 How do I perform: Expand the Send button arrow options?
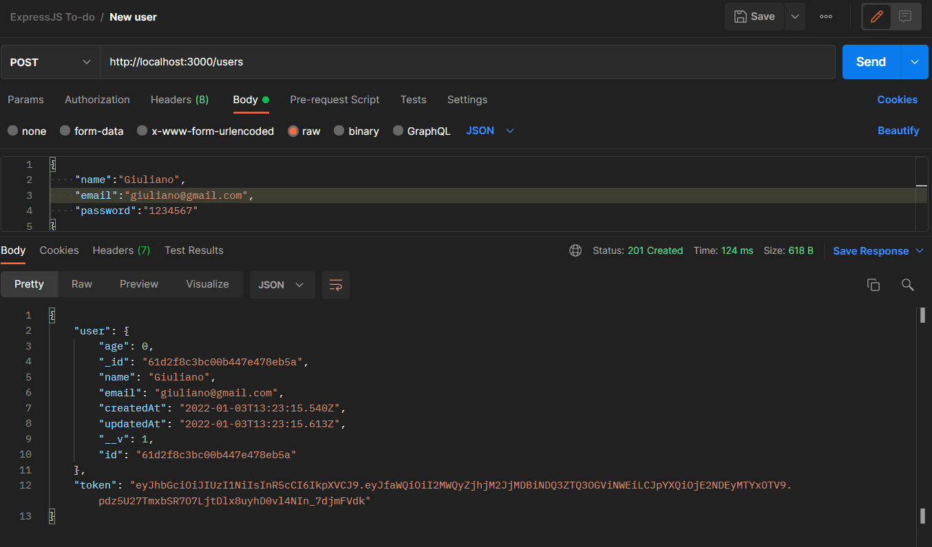[x=915, y=62]
